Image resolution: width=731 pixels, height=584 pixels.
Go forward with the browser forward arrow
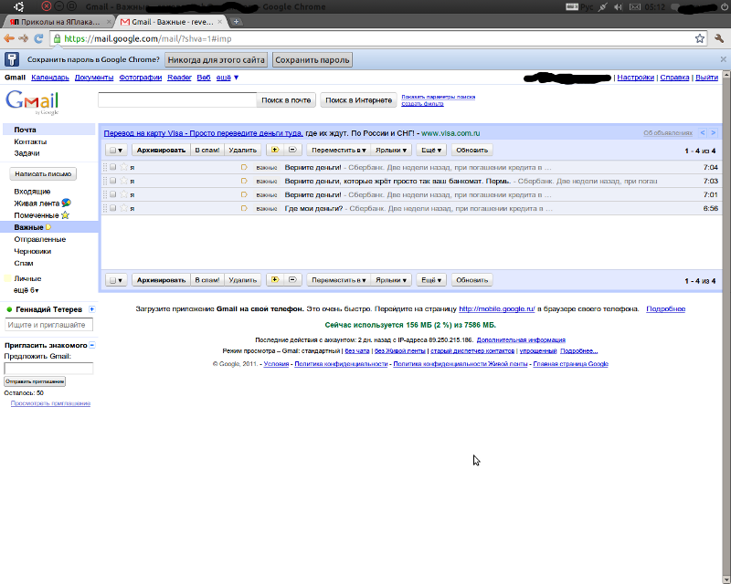[x=24, y=38]
